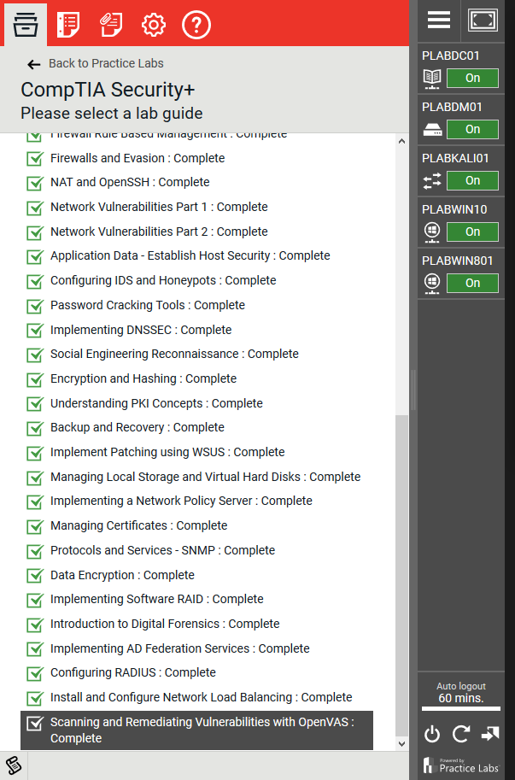Click the reboot refresh icon
Image resolution: width=515 pixels, height=780 pixels.
(461, 734)
